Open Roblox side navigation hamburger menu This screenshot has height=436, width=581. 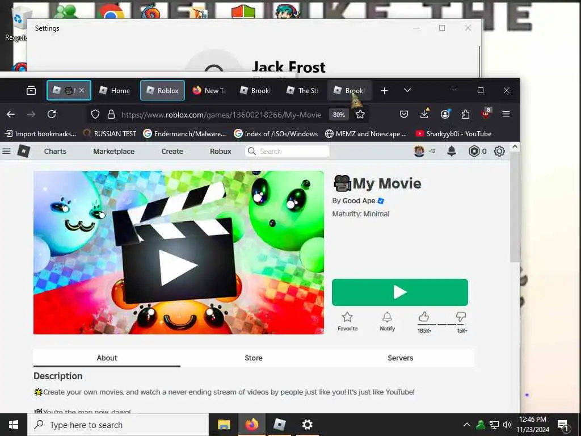pyautogui.click(x=6, y=151)
